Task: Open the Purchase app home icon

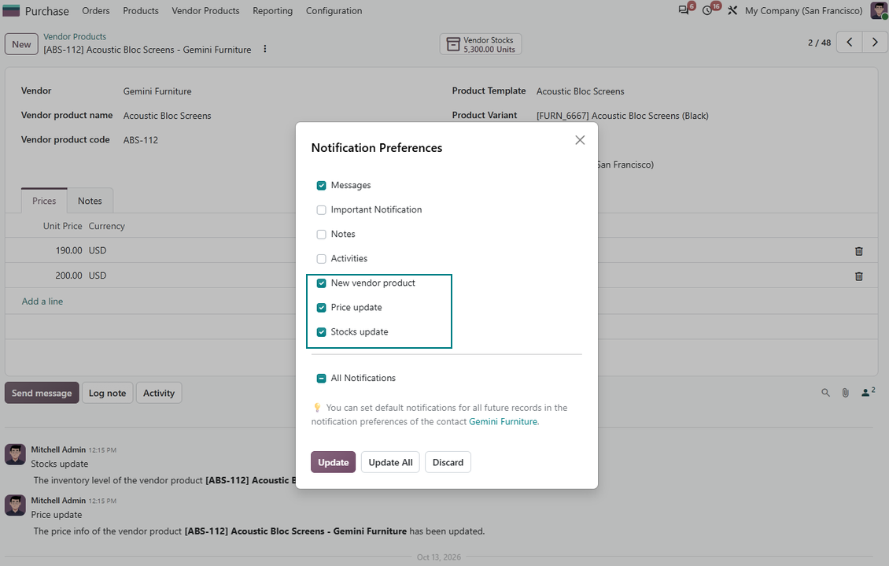Action: (x=11, y=11)
